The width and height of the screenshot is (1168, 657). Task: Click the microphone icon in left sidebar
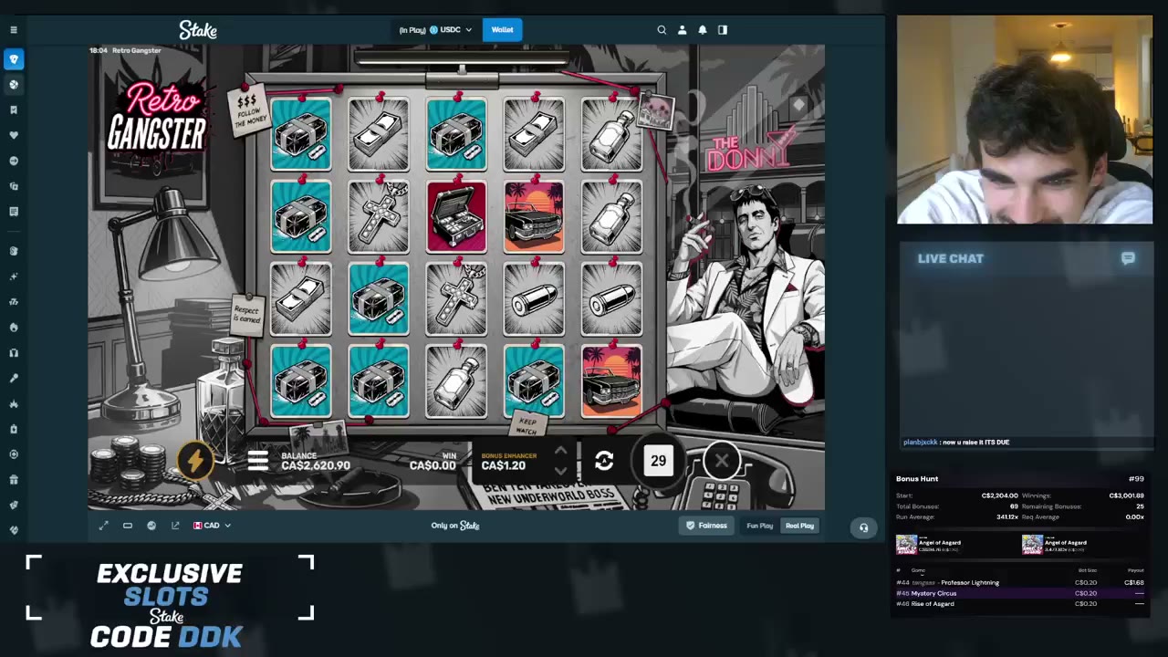click(14, 378)
